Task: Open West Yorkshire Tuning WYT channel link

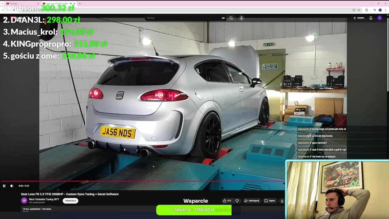Action: [44, 200]
